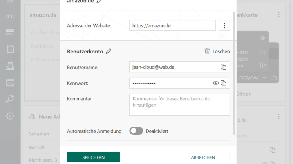
Task: Open the web.de card's three-dot menu
Action: pyautogui.click(x=279, y=116)
